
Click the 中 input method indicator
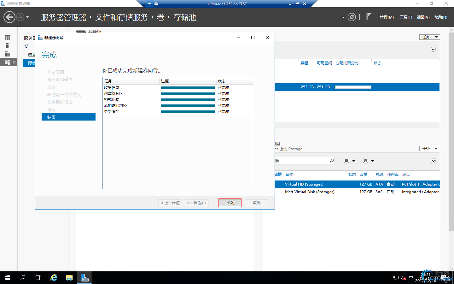coord(411,278)
